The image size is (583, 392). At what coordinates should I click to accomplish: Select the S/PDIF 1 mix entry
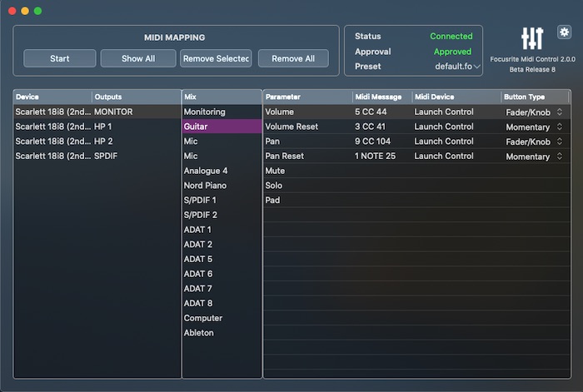[222, 201]
